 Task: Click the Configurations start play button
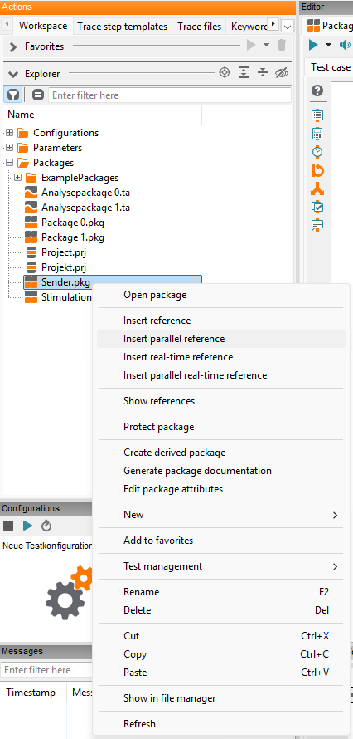(x=27, y=526)
